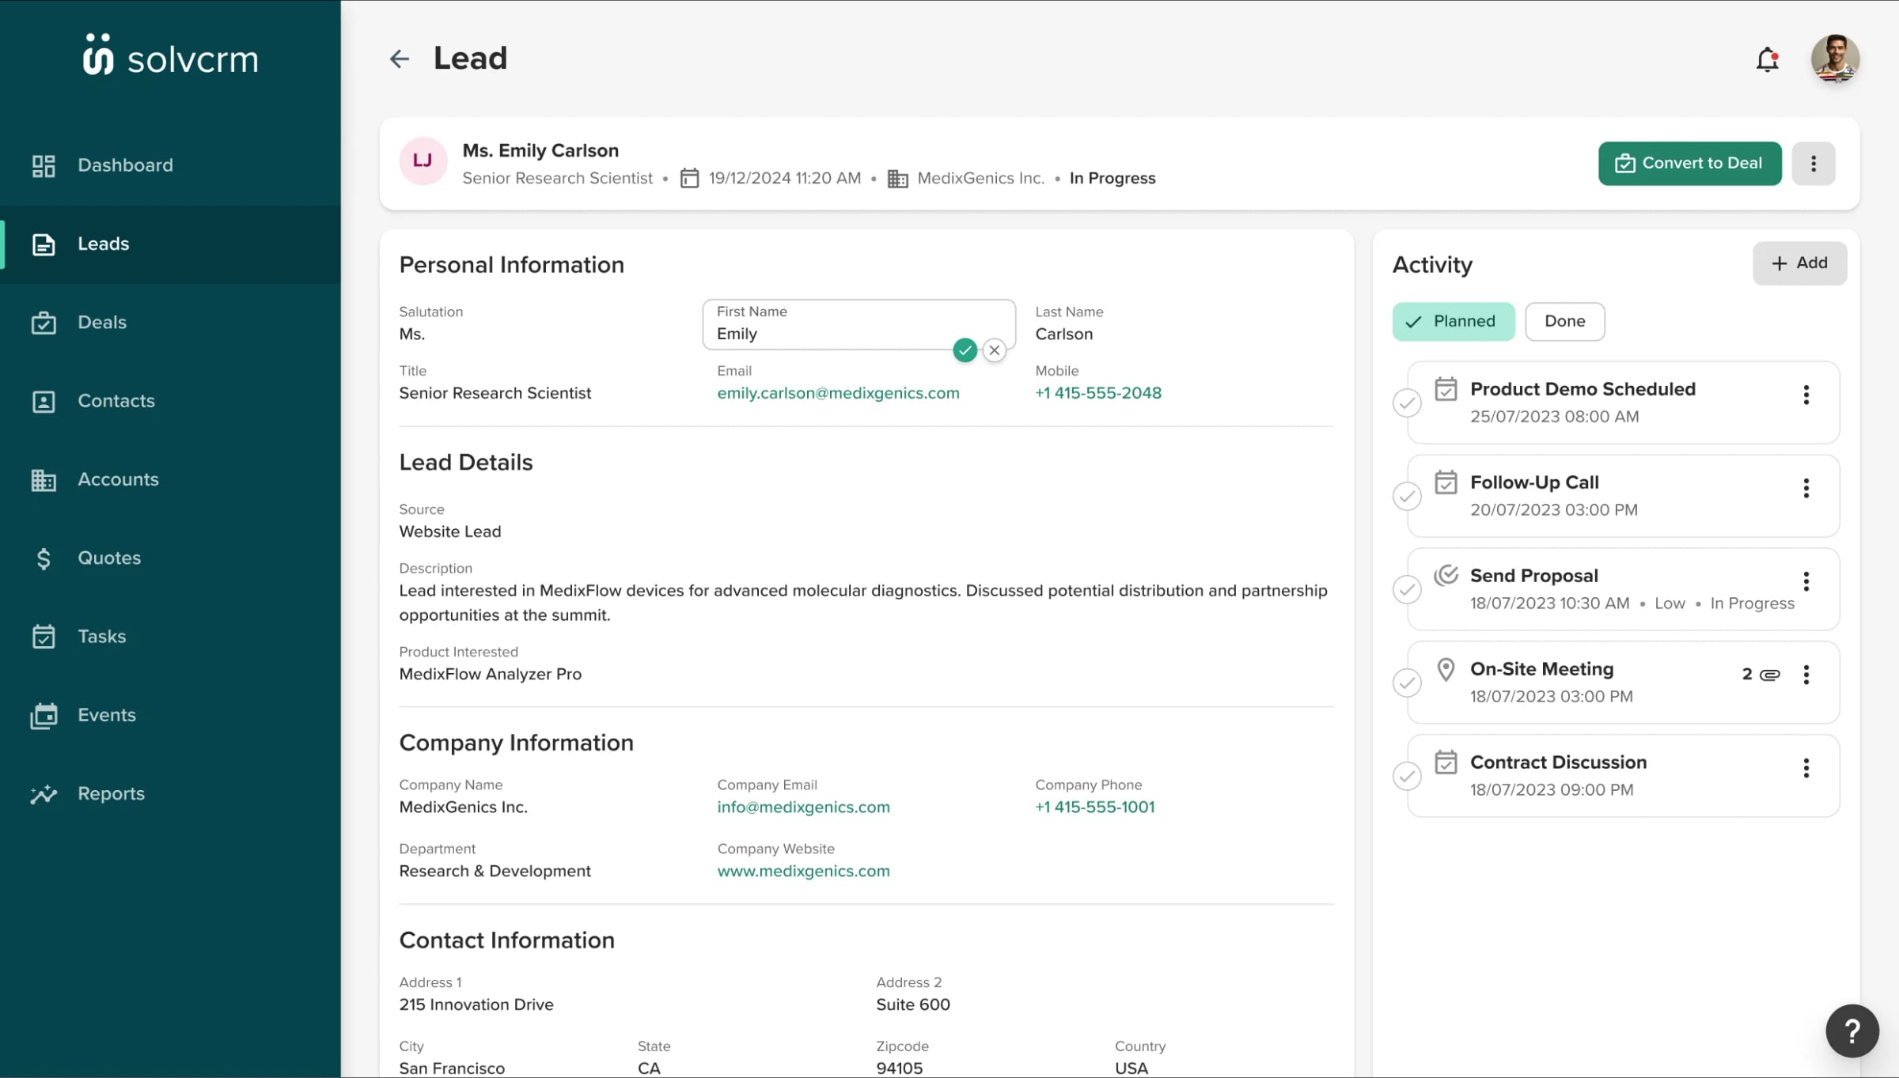This screenshot has width=1899, height=1078.
Task: Click the Events sidebar menu item
Action: click(107, 714)
